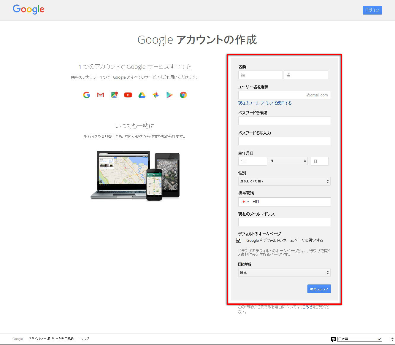Open the プライバシー ポリシーと利用規約 link
The image size is (395, 345).
pyautogui.click(x=51, y=338)
